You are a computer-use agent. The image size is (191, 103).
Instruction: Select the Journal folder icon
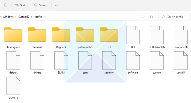point(37,35)
